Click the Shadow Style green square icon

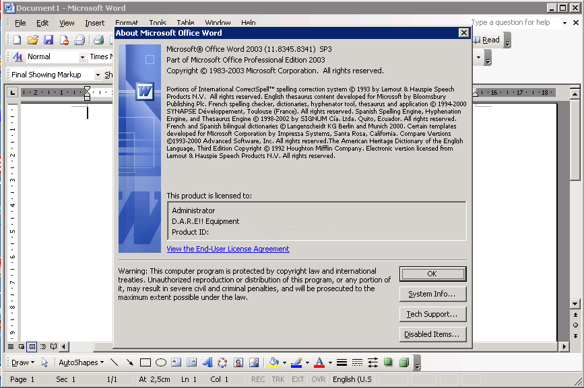[388, 362]
